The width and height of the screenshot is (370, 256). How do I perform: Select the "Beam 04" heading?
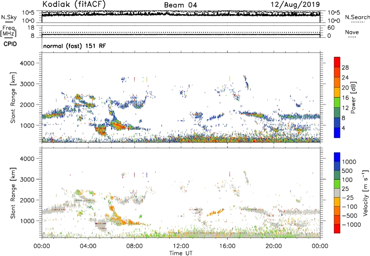(180, 5)
